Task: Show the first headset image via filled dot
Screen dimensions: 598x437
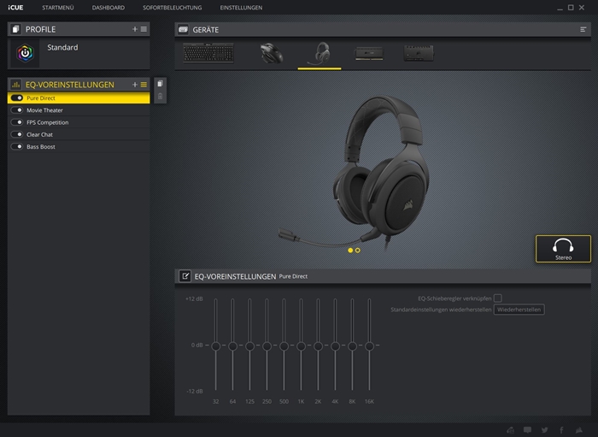Action: tap(350, 251)
